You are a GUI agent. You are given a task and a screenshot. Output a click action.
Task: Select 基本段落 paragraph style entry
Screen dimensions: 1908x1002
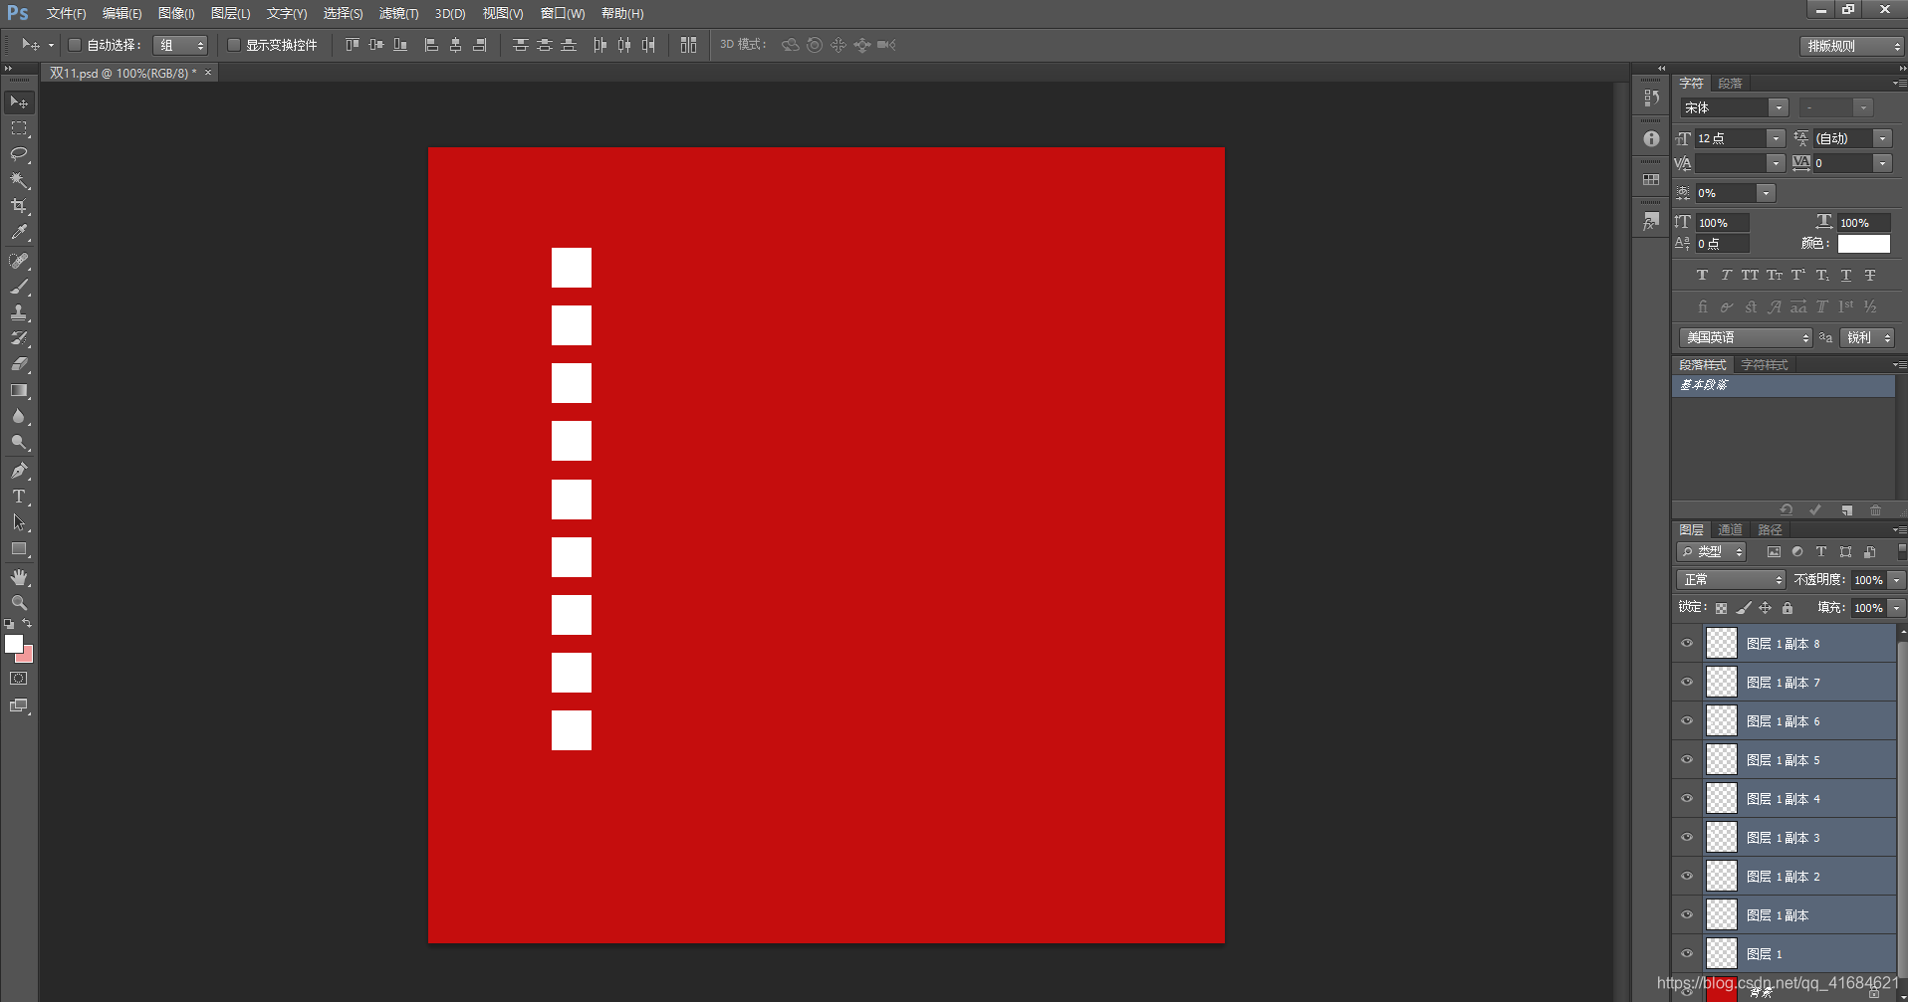1783,385
